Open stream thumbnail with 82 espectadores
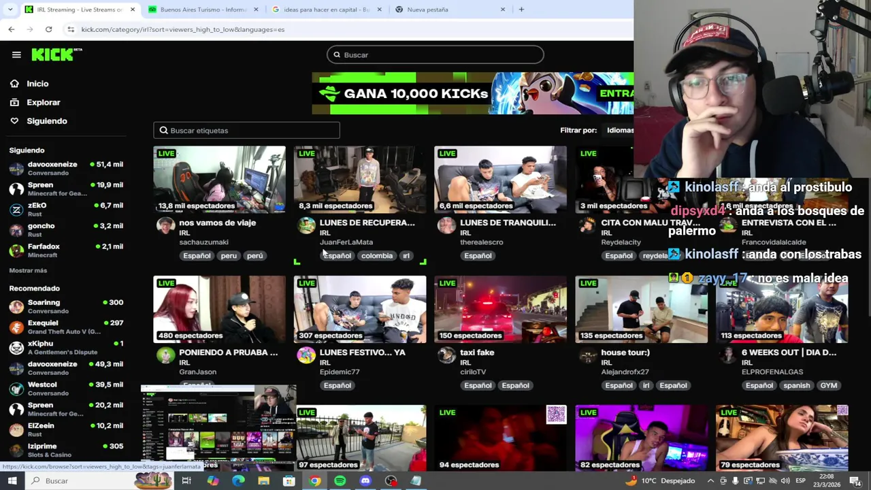 coord(641,438)
